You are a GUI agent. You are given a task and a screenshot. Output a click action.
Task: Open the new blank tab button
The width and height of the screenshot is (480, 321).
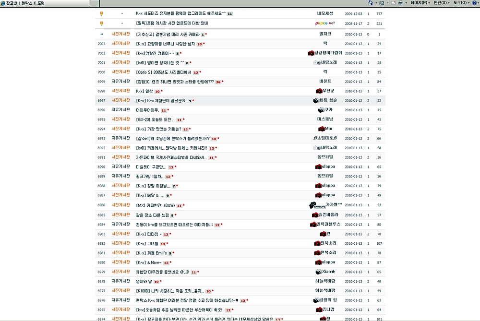[x=96, y=3]
